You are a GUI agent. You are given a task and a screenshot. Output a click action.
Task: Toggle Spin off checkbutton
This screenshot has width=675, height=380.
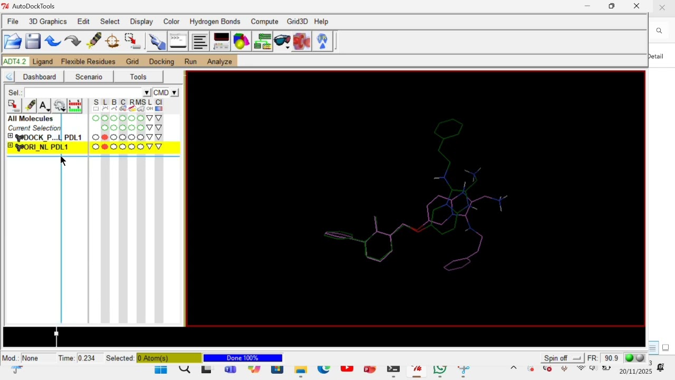point(563,358)
